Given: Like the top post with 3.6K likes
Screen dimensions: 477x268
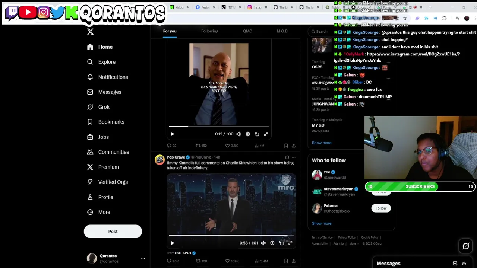Looking at the screenshot, I should pyautogui.click(x=231, y=146).
